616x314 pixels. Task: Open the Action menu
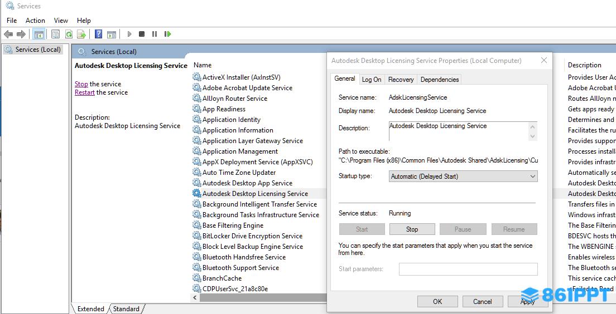[x=35, y=21]
